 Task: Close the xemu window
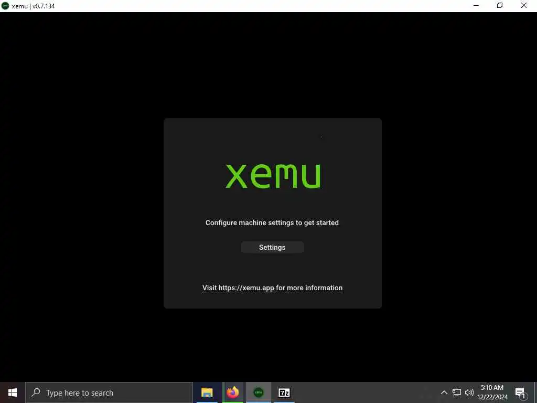[524, 6]
